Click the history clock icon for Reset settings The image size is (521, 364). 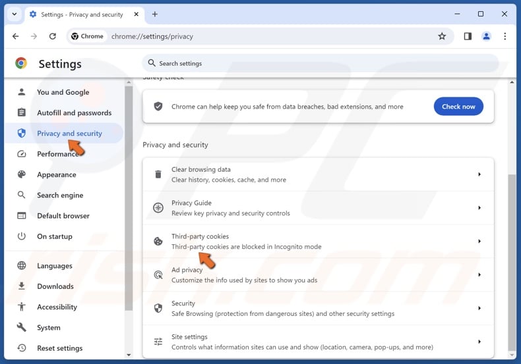(22, 348)
